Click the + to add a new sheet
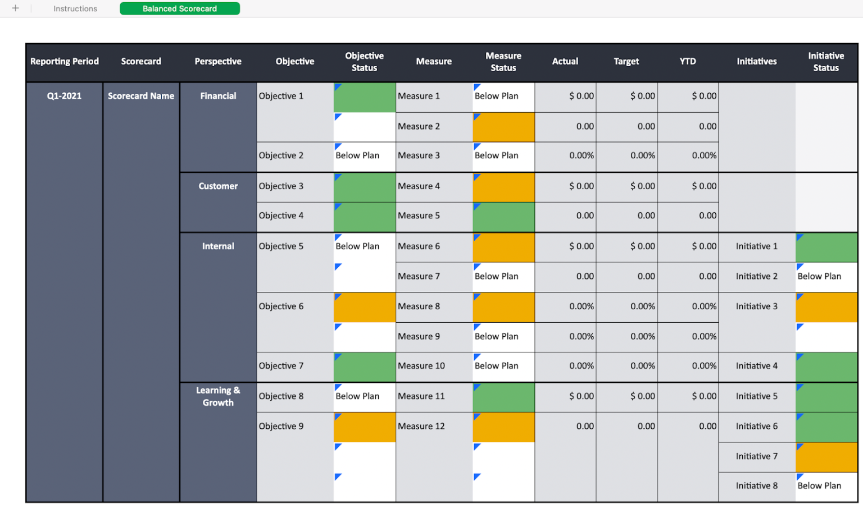 tap(15, 8)
